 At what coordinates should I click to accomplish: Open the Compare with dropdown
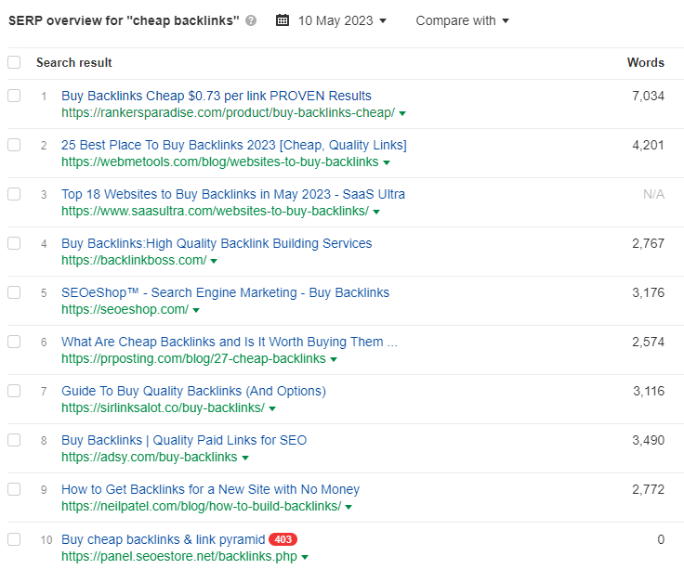[462, 20]
